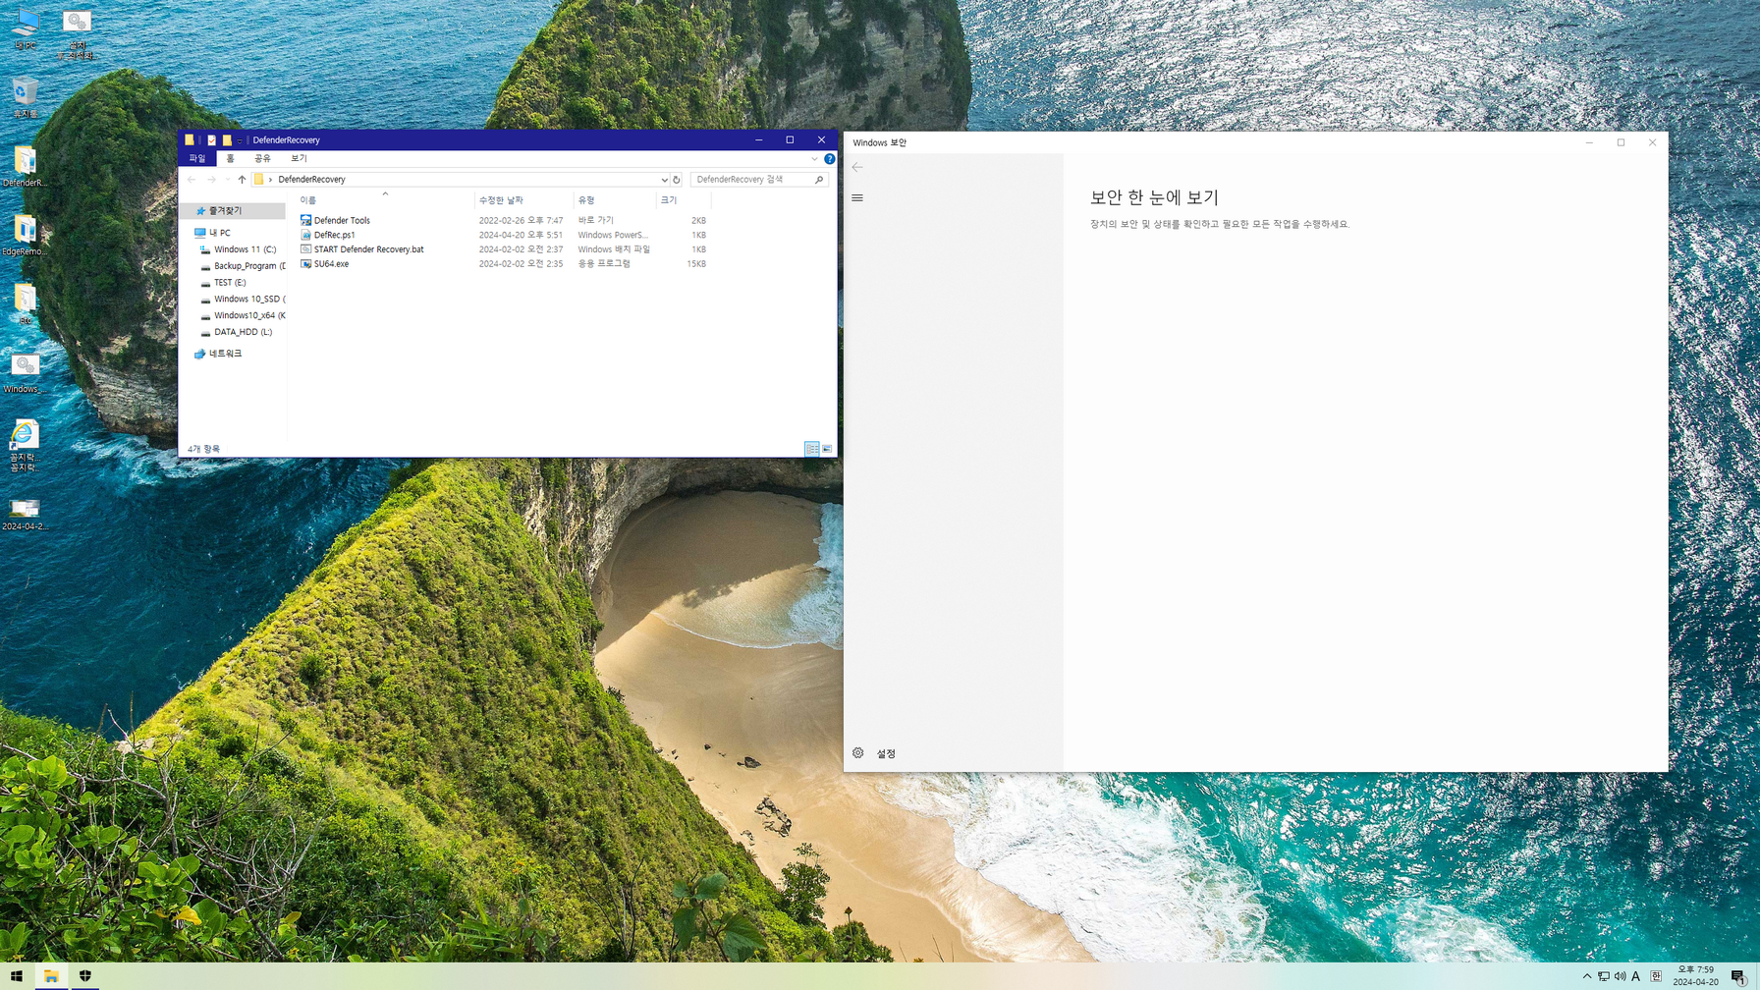
Task: Click the '15KB' size cell of SU64.exe
Action: coord(696,264)
